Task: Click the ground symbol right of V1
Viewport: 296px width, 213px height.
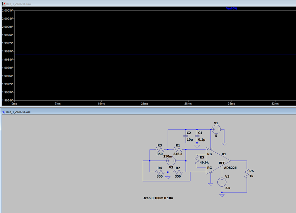Action: coord(224,144)
